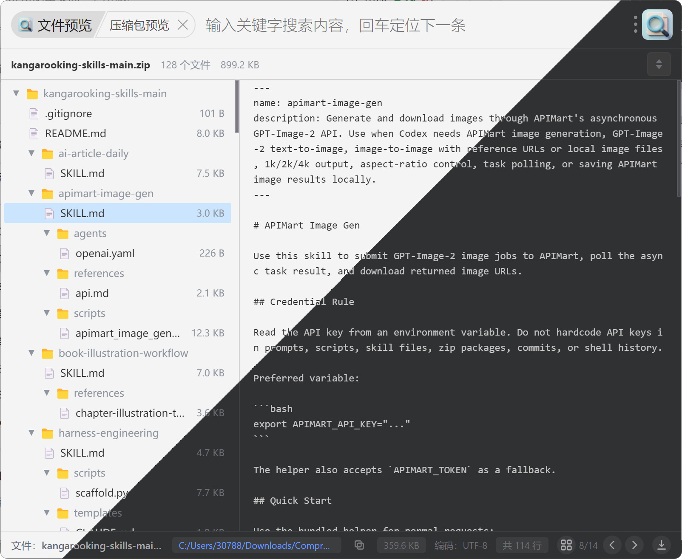Open the scaffold.py file
This screenshot has width=682, height=559.
click(118, 493)
